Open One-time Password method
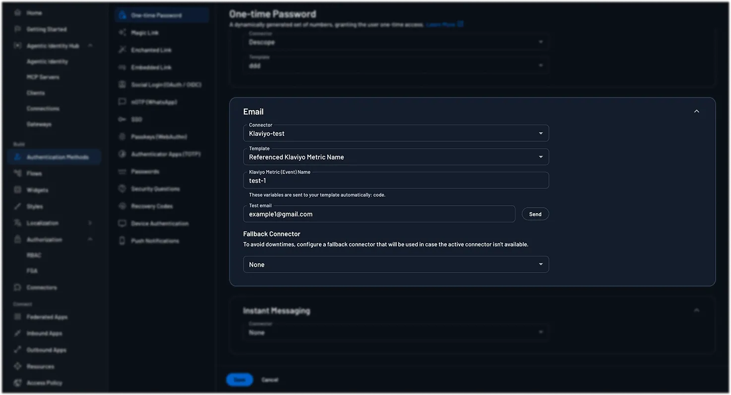 pos(162,15)
